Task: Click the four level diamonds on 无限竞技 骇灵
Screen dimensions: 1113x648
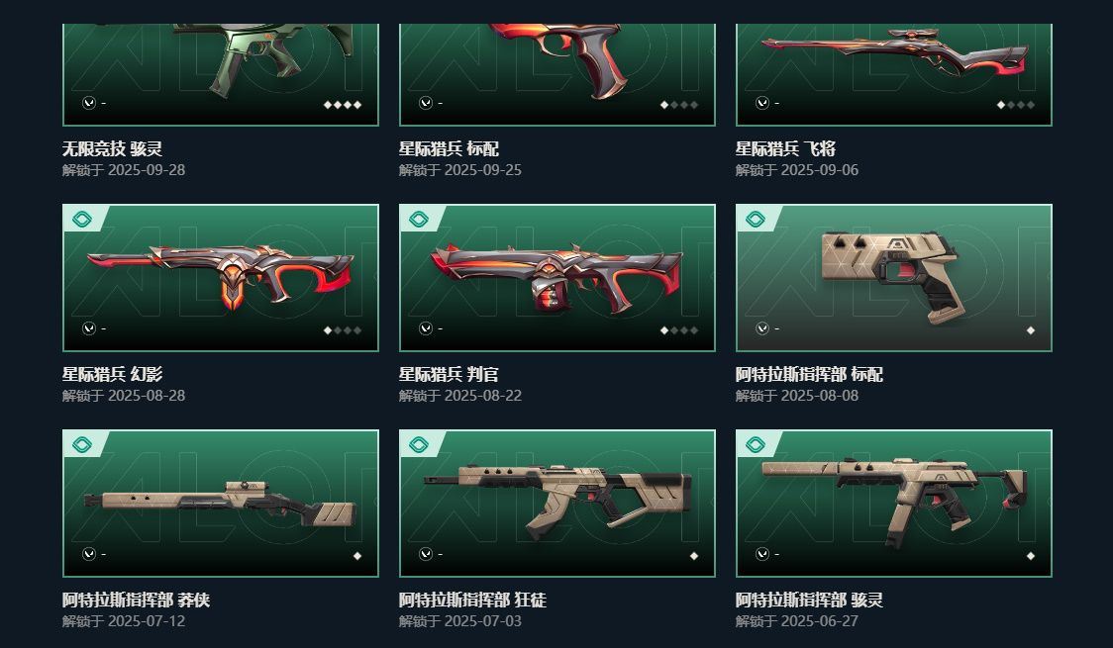Action: click(343, 105)
